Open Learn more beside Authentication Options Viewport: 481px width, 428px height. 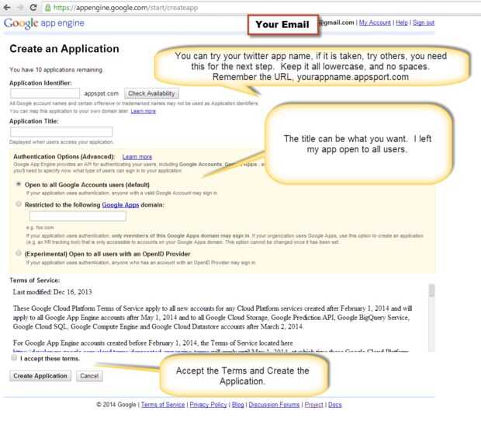click(137, 157)
